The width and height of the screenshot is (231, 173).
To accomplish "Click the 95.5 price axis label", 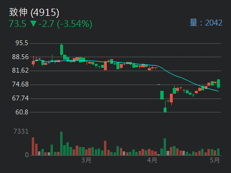I will click(x=22, y=43).
